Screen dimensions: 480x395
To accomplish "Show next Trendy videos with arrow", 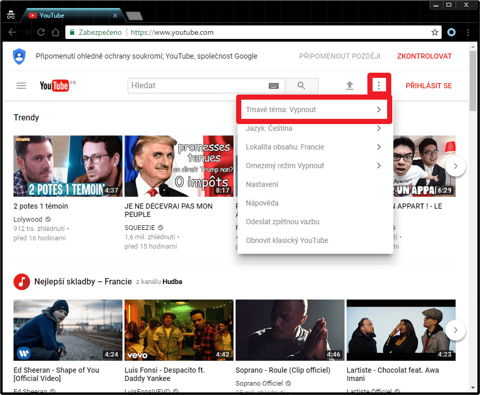I will coord(456,166).
